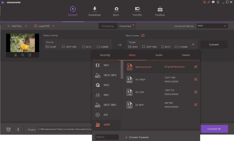
Task: Open the effects adjust sliders icon
Action: (x=30, y=55)
